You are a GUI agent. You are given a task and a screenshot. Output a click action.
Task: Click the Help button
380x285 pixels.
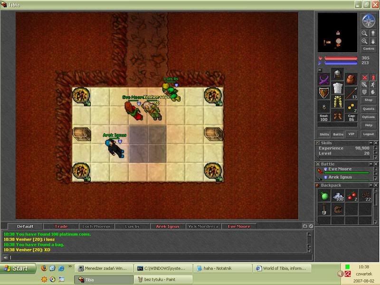click(x=369, y=125)
